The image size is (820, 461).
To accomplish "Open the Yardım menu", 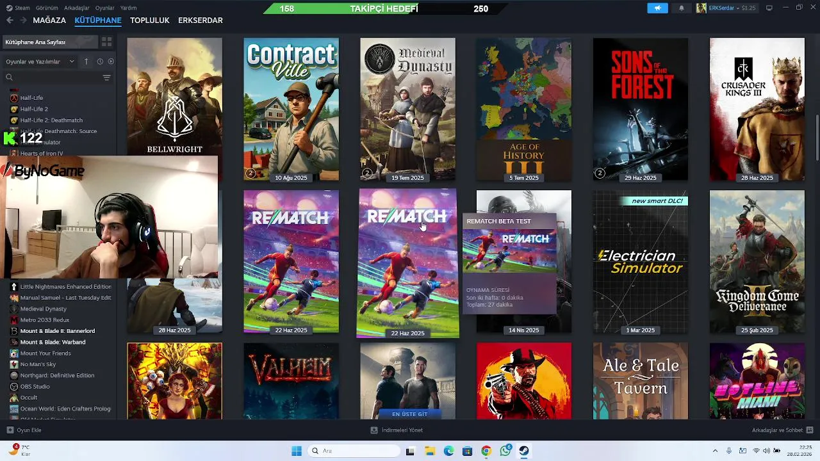I will pos(128,8).
